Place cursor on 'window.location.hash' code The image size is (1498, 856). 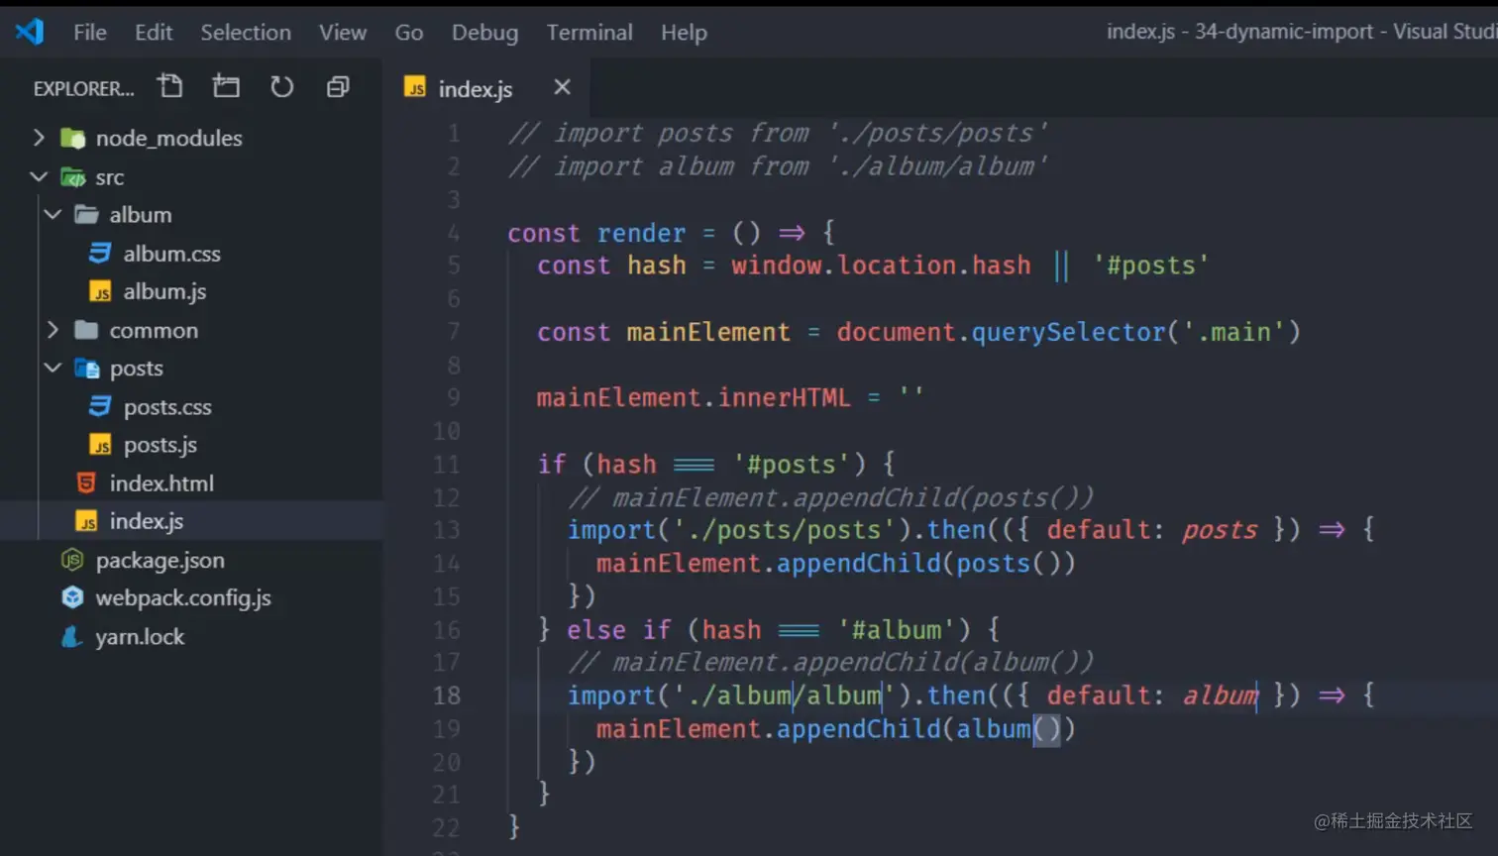tap(881, 266)
